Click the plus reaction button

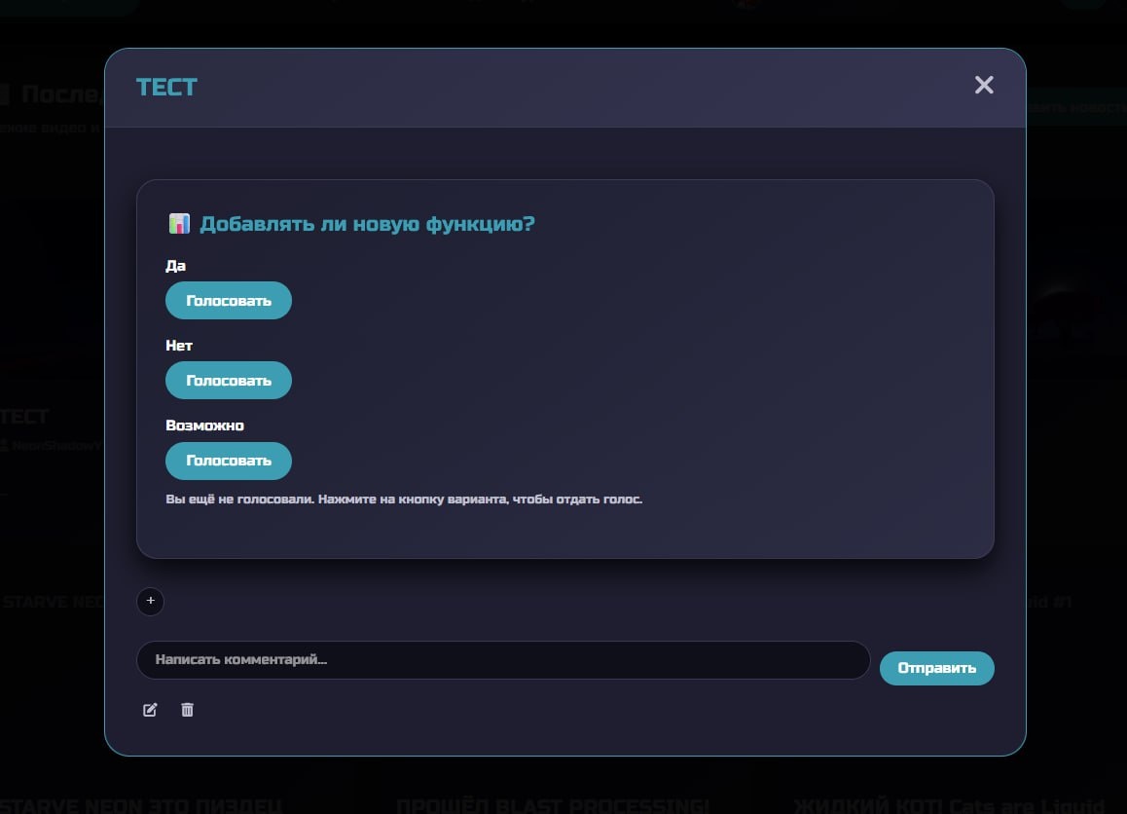[x=150, y=601]
